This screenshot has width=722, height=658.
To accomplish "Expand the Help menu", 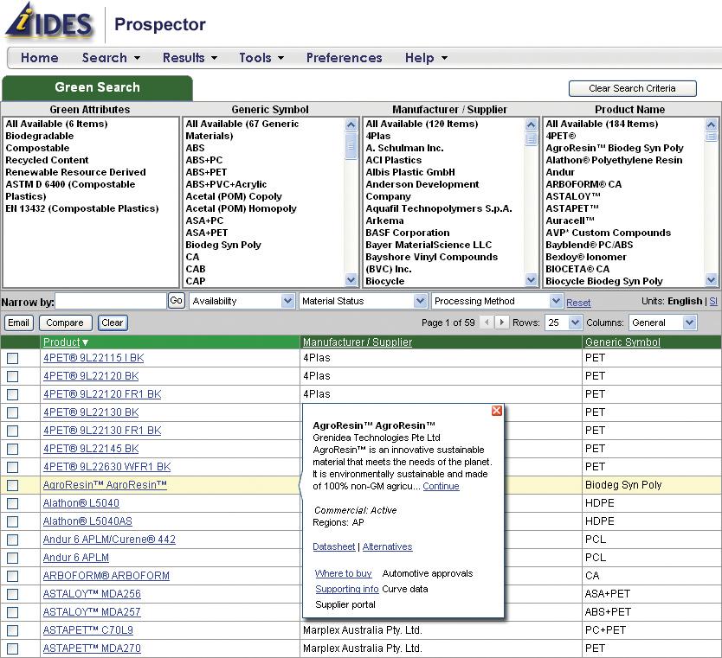I will pyautogui.click(x=427, y=58).
